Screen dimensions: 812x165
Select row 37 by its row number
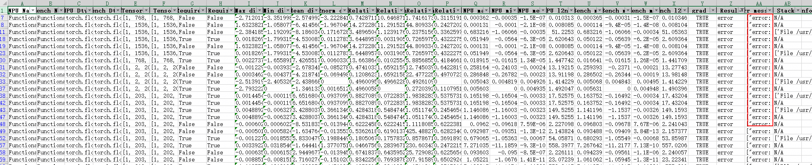click(x=4, y=89)
